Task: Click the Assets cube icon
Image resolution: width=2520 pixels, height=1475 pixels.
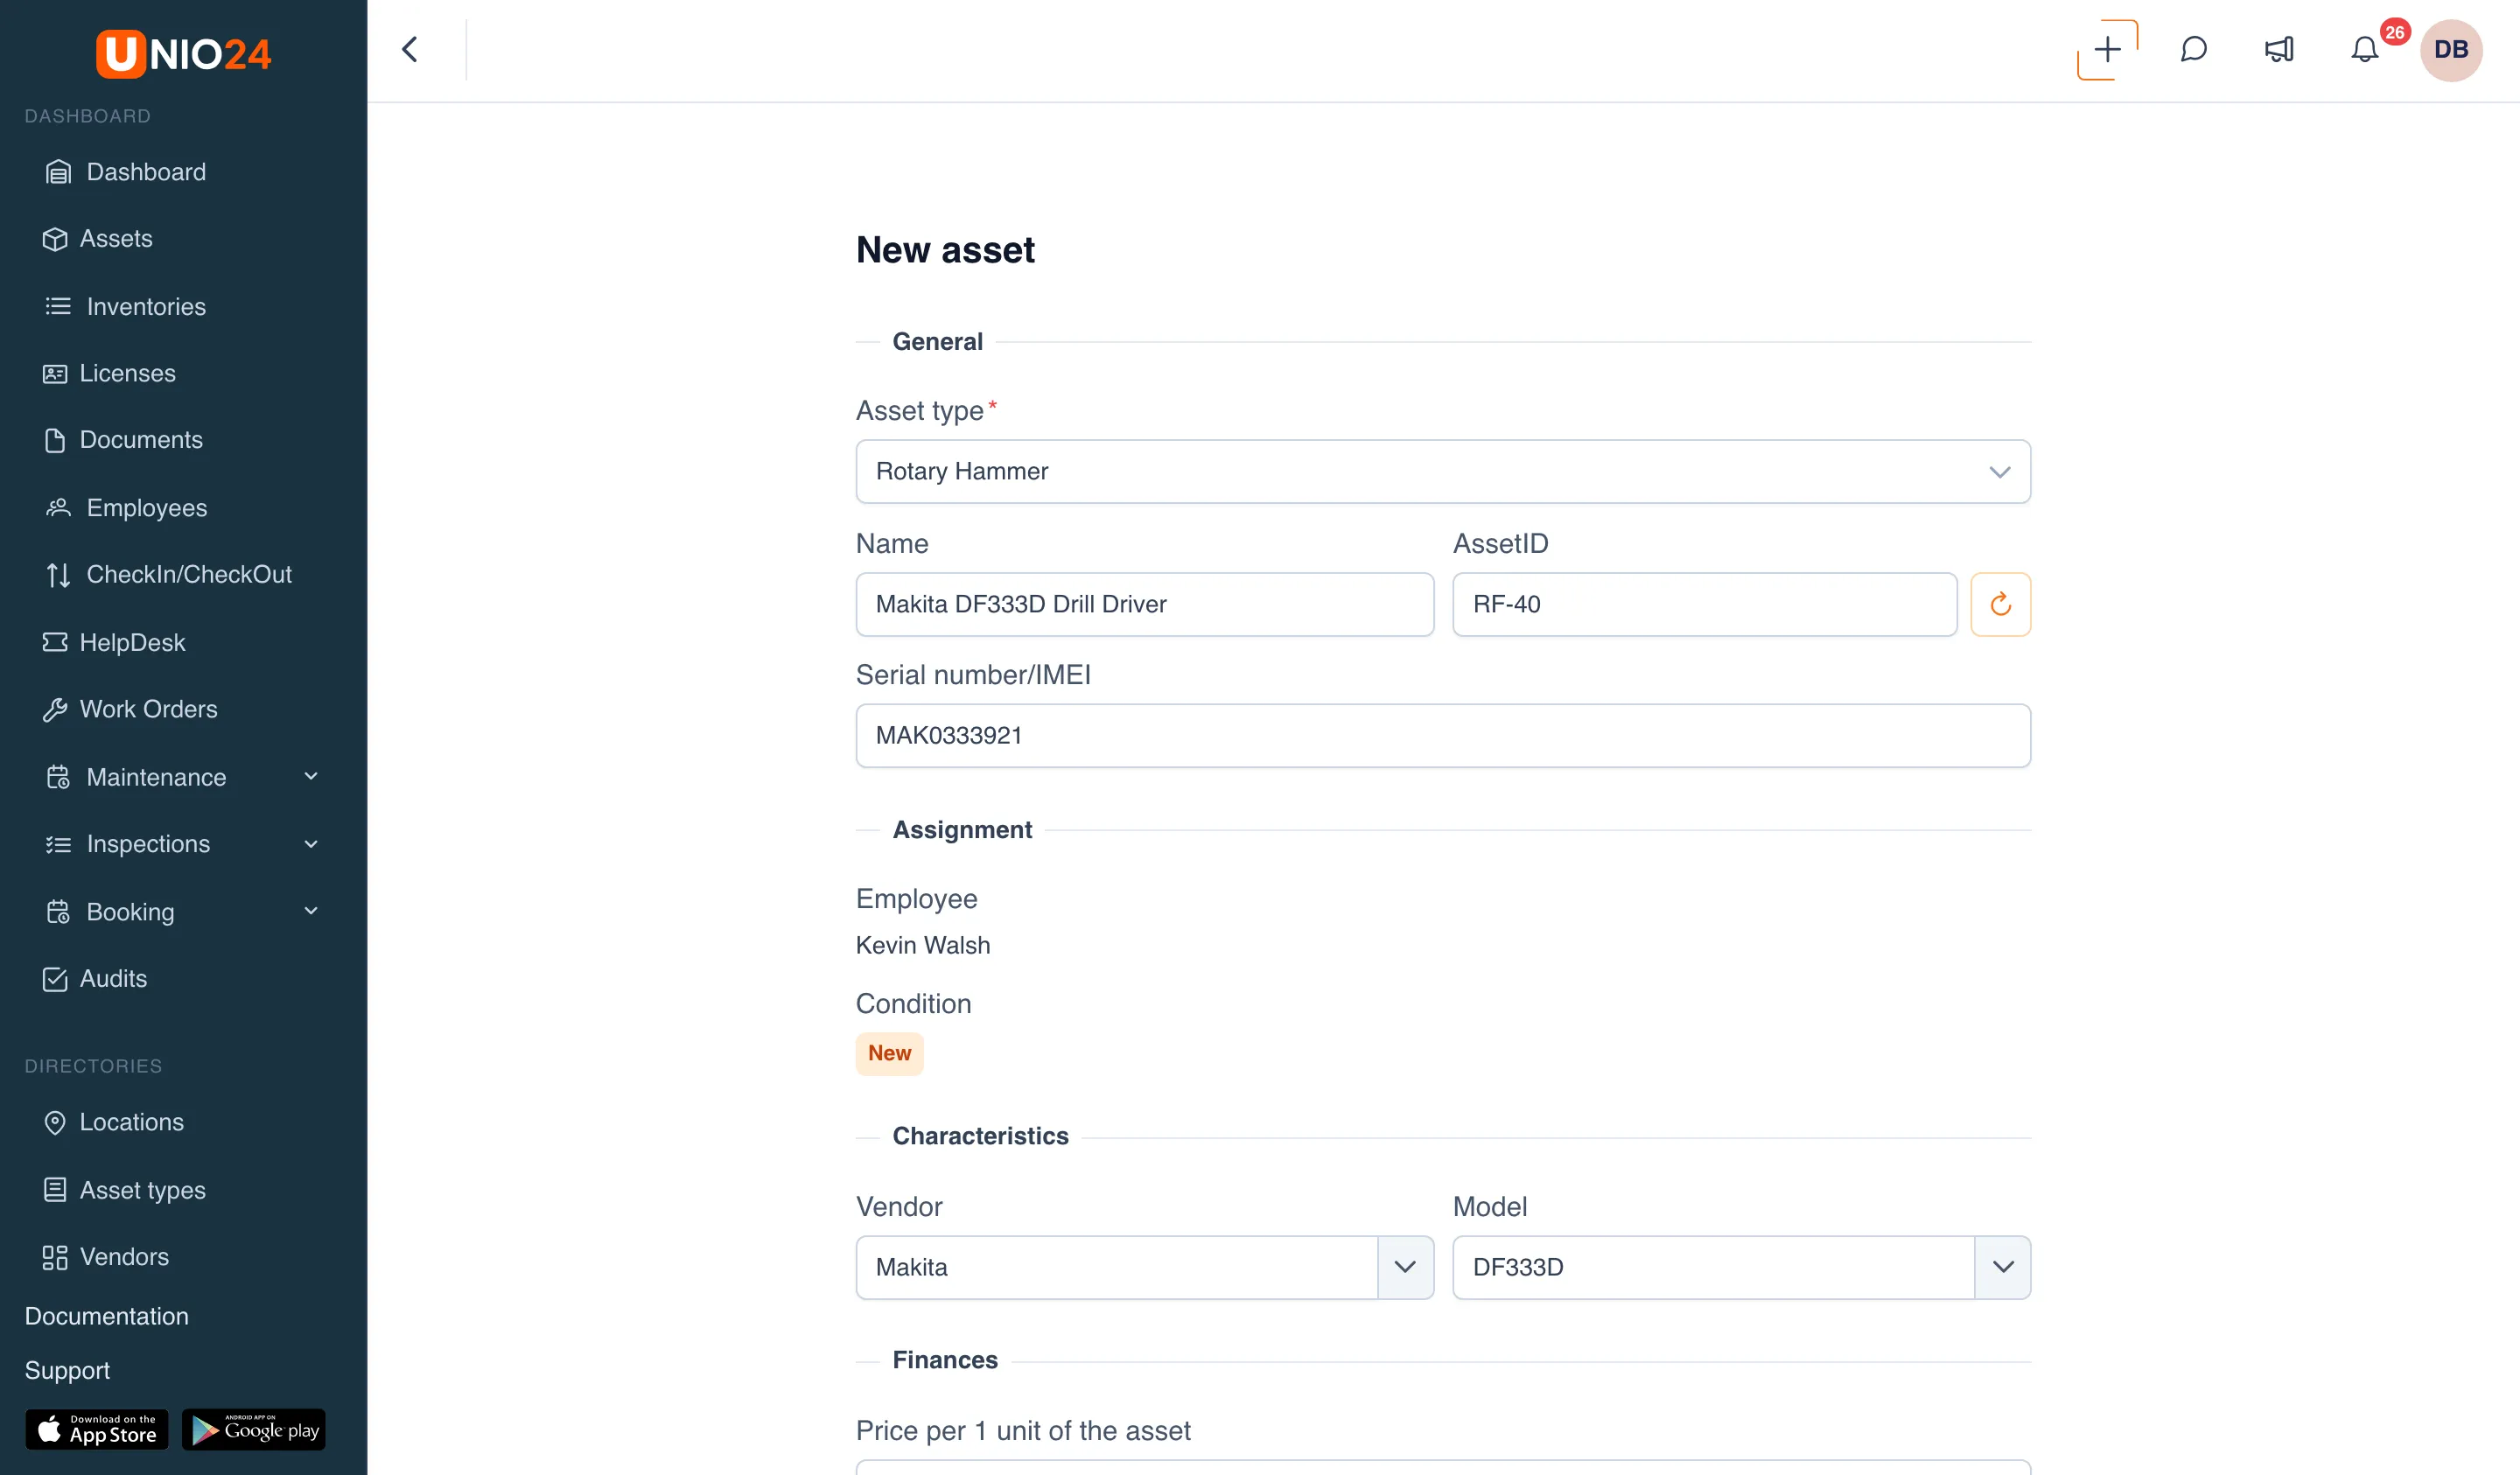Action: click(55, 239)
